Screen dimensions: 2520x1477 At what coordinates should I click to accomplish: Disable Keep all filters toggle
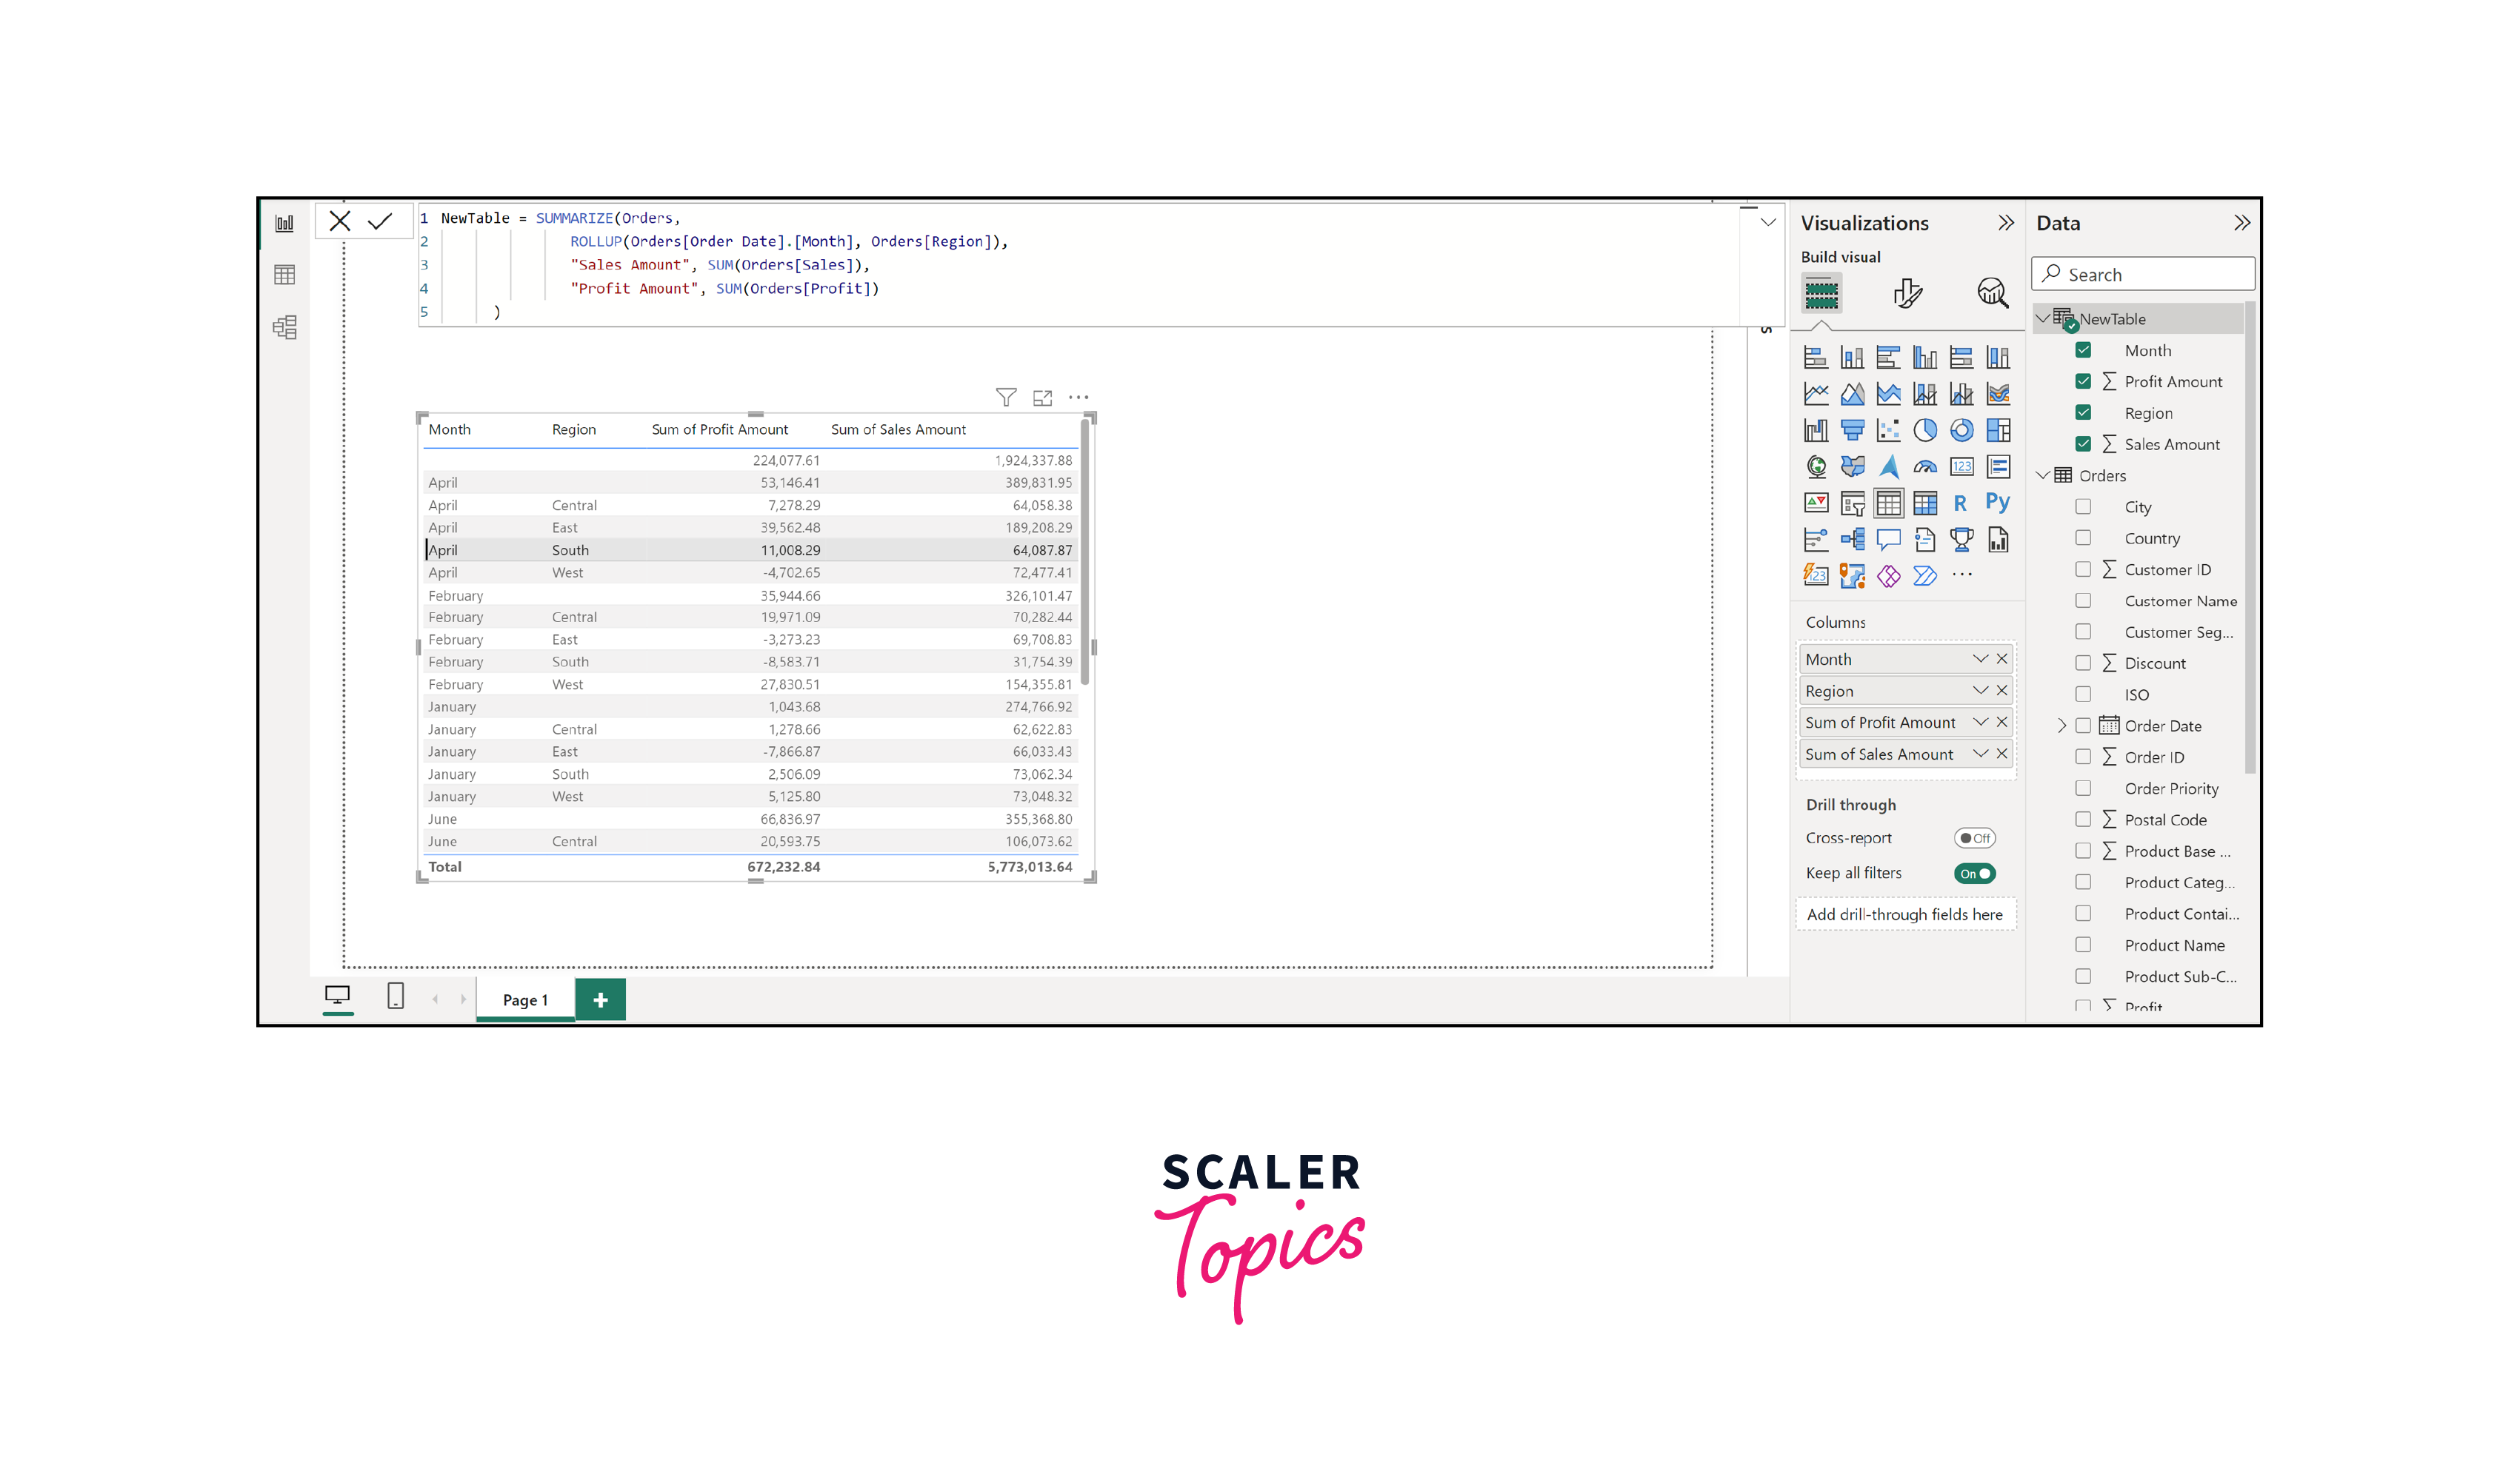[x=1974, y=874]
